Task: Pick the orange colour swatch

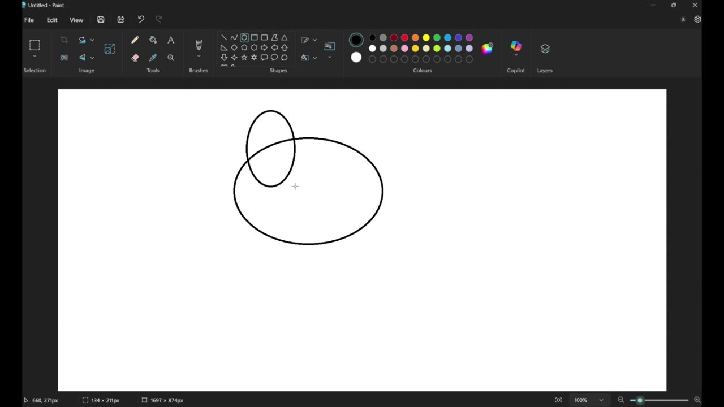Action: [415, 38]
